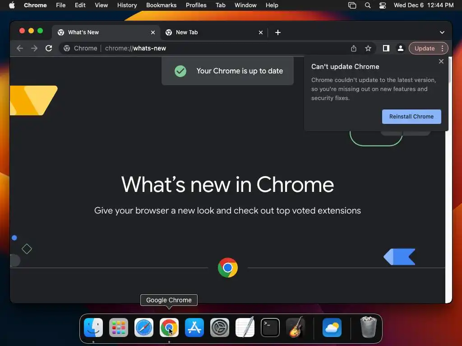The image size is (462, 346).
Task: Click the date and time in menu bar
Action: (x=423, y=5)
